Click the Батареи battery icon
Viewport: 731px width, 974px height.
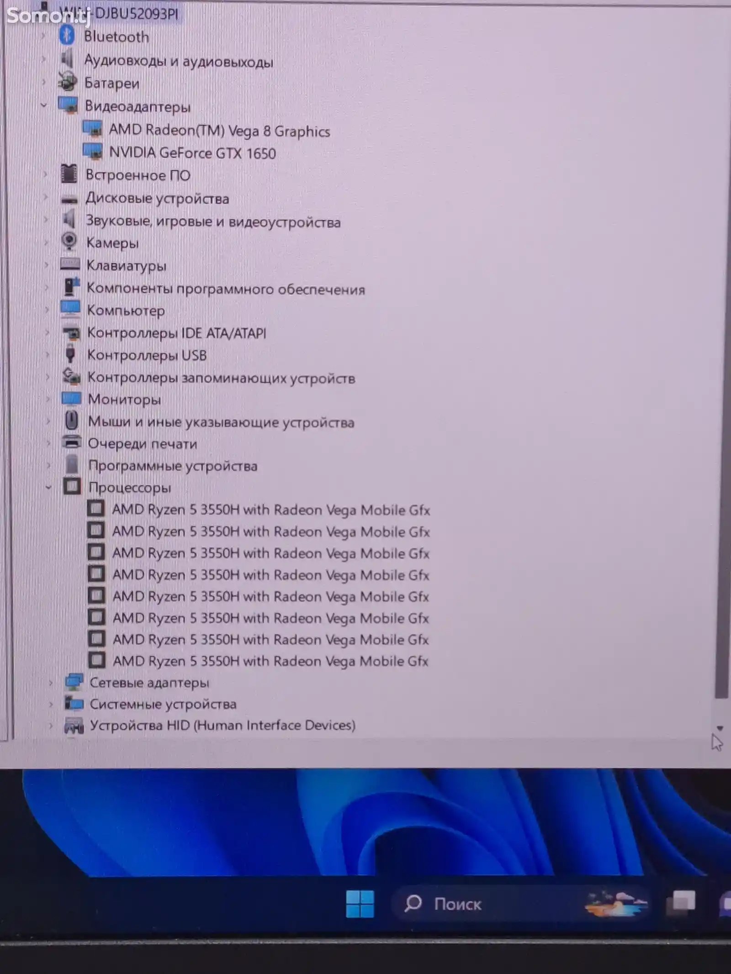pyautogui.click(x=68, y=82)
